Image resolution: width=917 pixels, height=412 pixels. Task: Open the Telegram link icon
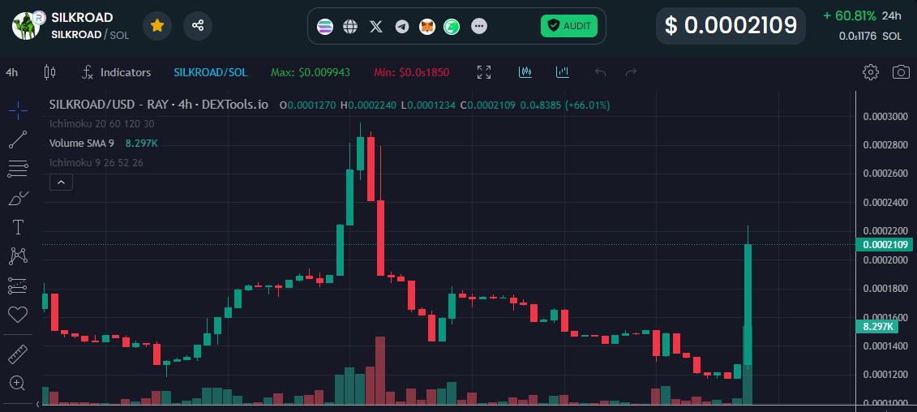(402, 26)
